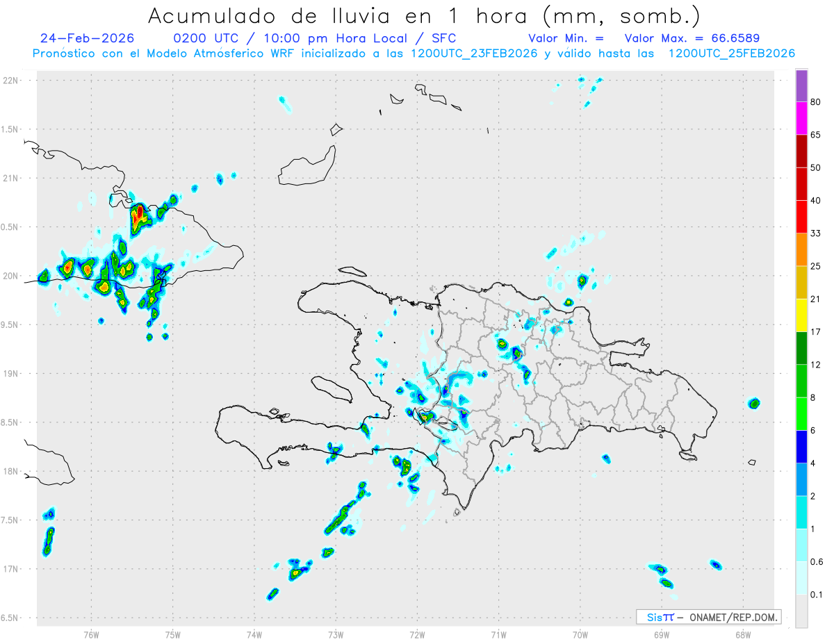Click the legend value "80"
The width and height of the screenshot is (834, 644).
pyautogui.click(x=816, y=102)
